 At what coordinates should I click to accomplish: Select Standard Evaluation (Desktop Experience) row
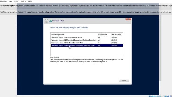click(87, 40)
